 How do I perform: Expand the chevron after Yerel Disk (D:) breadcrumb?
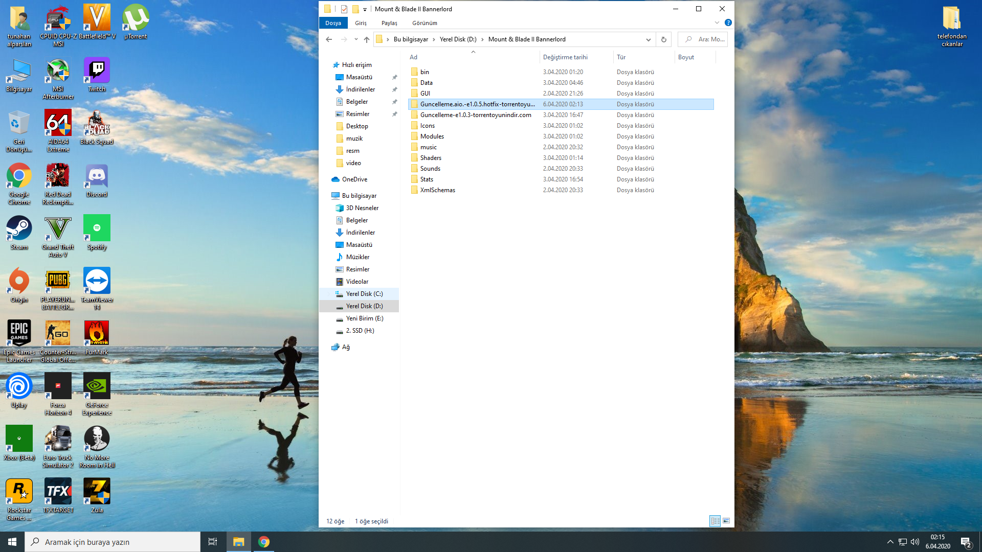pyautogui.click(x=482, y=39)
